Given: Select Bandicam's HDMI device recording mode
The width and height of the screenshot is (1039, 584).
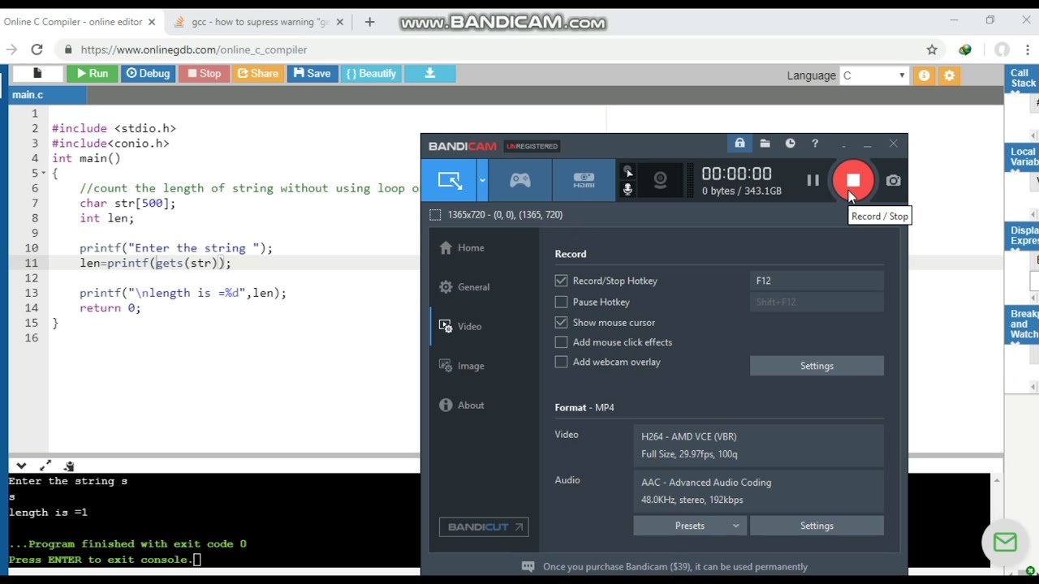Looking at the screenshot, I should [584, 180].
